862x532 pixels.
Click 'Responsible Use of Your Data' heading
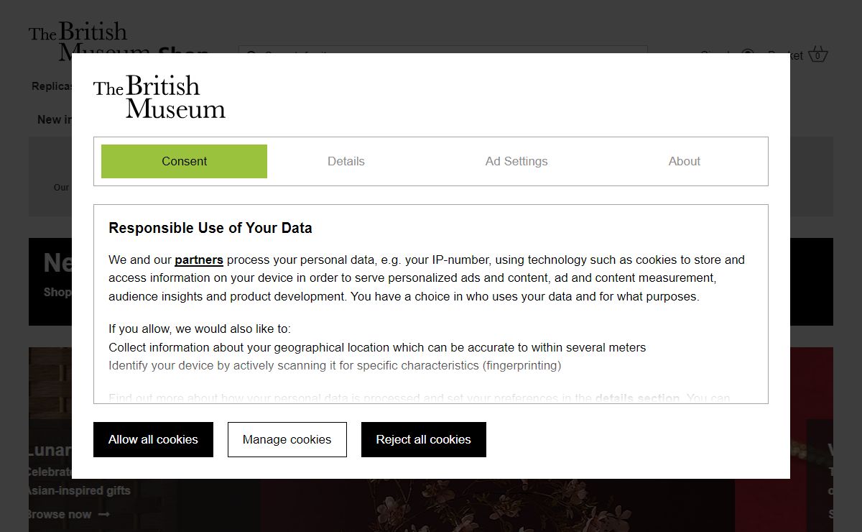(x=210, y=229)
